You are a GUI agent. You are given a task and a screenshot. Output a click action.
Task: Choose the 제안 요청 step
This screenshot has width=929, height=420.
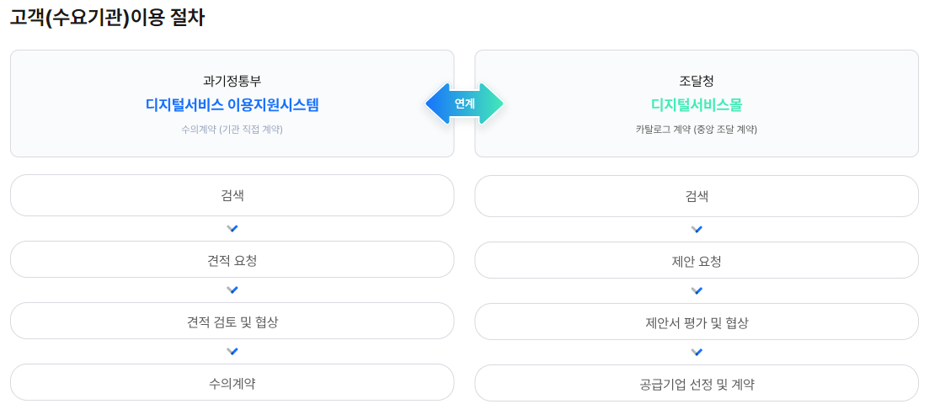click(x=697, y=260)
